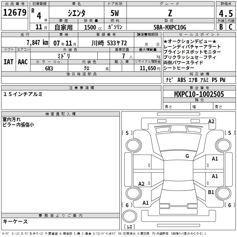Screen dimensions: 237x237
Task: Click the G windshield chip marker
Action: pos(187,156)
